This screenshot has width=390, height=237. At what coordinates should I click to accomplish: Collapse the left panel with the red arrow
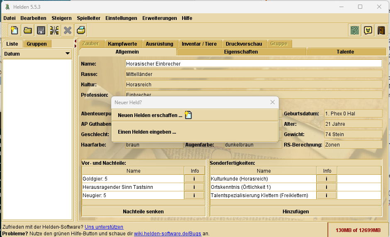pyautogui.click(x=76, y=41)
